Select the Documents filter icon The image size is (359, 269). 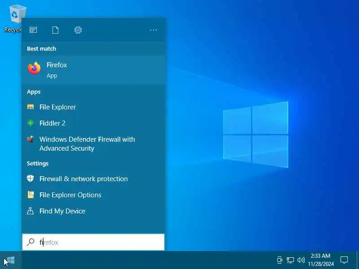click(x=55, y=30)
